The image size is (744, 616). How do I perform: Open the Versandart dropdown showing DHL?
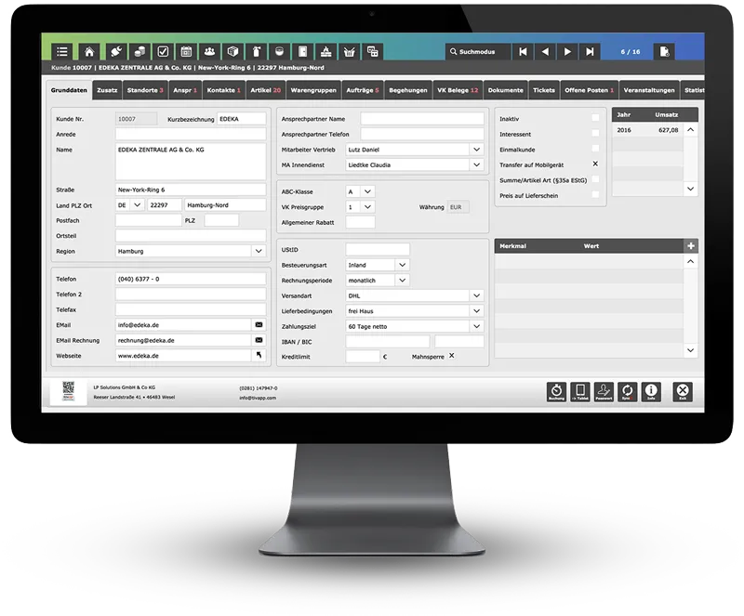coord(476,295)
